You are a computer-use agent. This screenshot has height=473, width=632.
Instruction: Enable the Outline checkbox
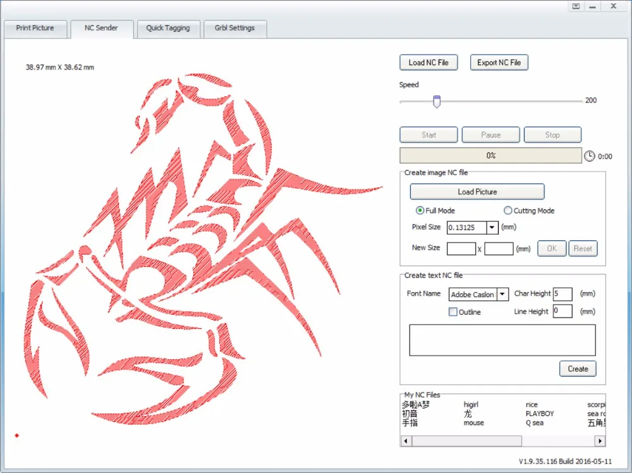(x=453, y=312)
